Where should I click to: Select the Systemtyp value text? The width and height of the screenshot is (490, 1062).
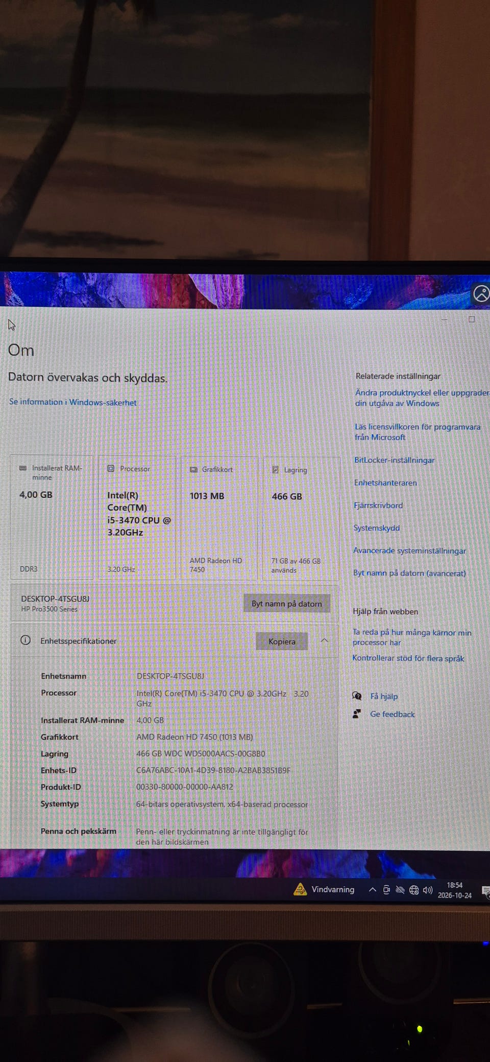coord(222,804)
